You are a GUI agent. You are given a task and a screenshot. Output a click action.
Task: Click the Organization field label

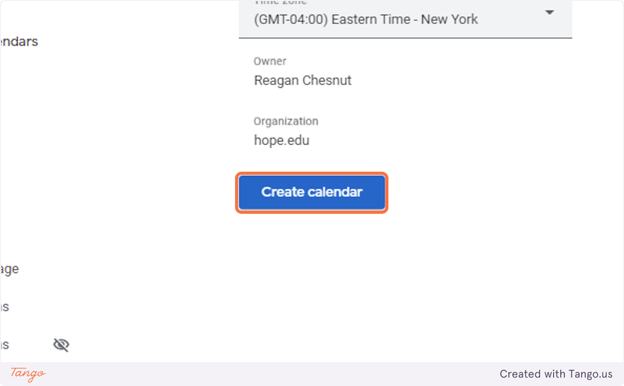(285, 121)
